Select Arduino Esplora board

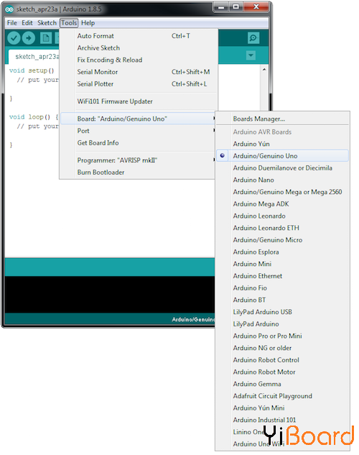coord(282,252)
